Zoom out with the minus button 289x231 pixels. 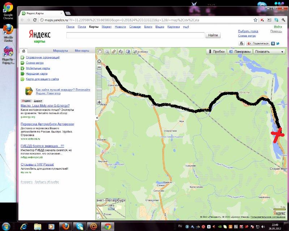[x=99, y=67]
